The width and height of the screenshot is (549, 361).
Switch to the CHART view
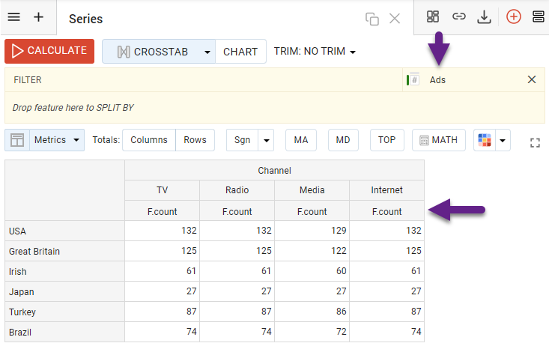pos(240,52)
